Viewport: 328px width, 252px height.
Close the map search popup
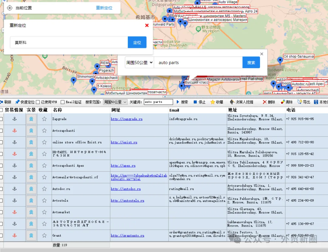point(262,54)
